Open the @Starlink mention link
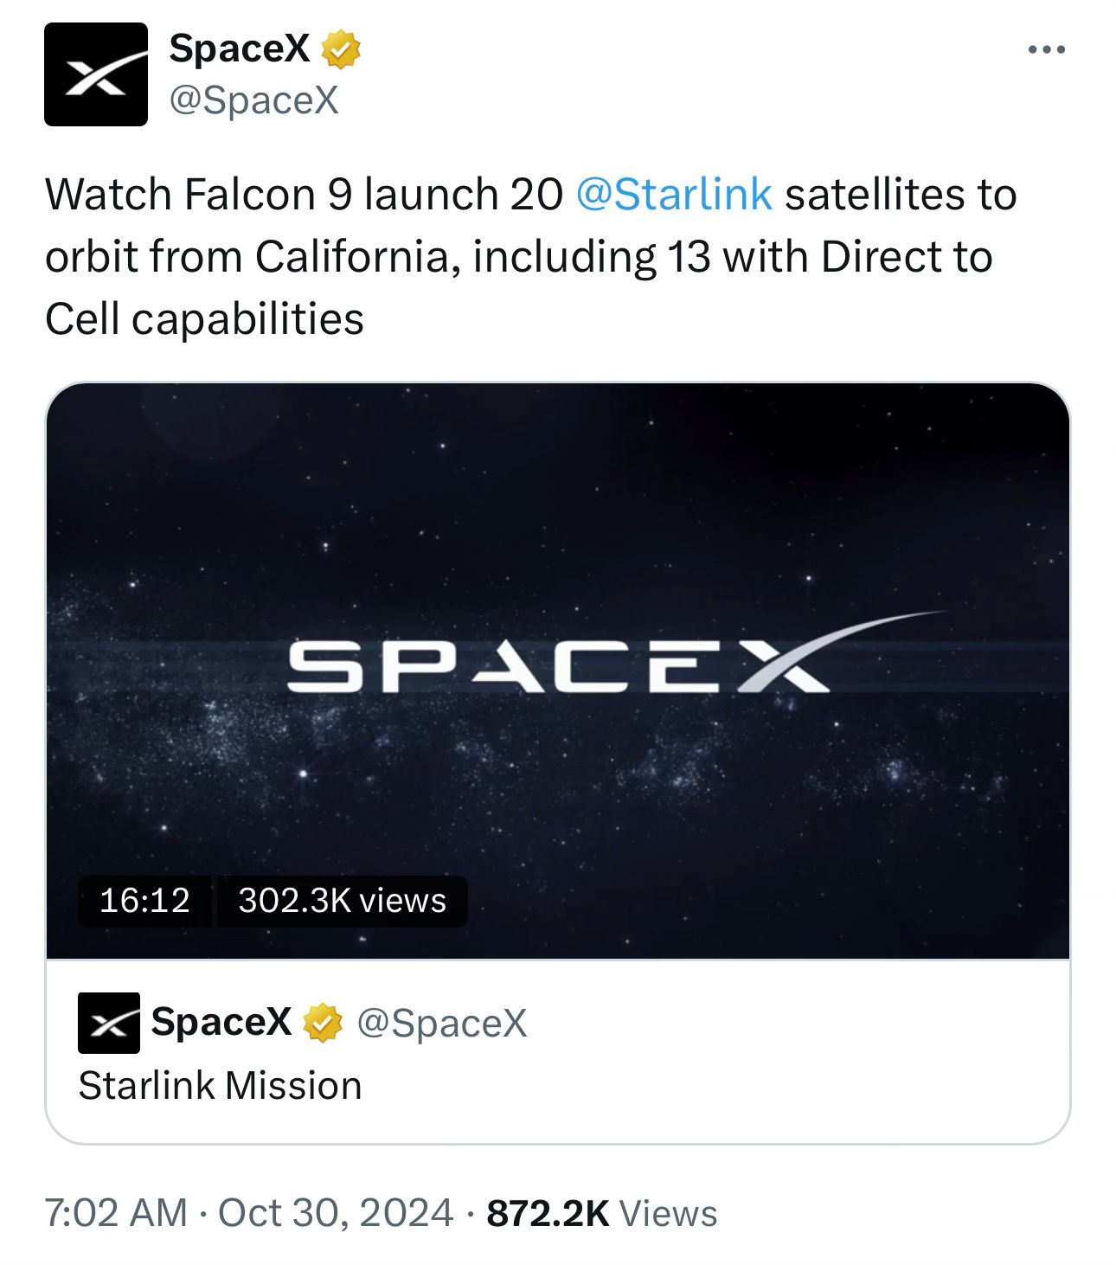The height and width of the screenshot is (1265, 1116). (673, 194)
